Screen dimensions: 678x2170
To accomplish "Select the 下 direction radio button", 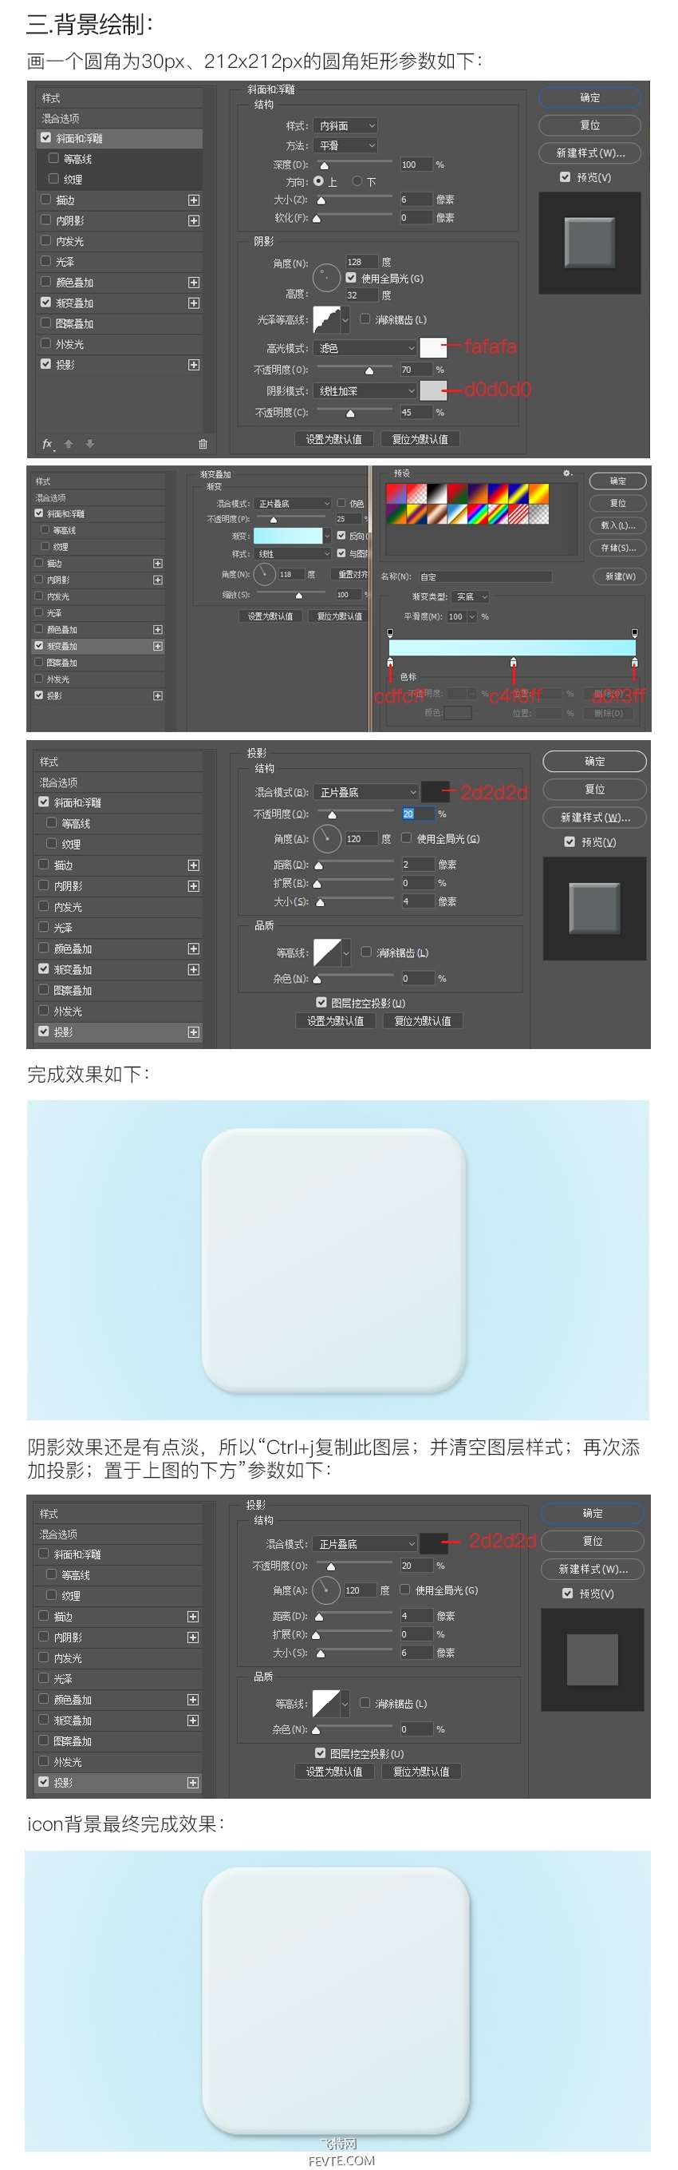I will pos(357,181).
